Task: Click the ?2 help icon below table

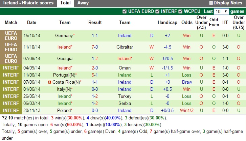Action: pos(4,118)
